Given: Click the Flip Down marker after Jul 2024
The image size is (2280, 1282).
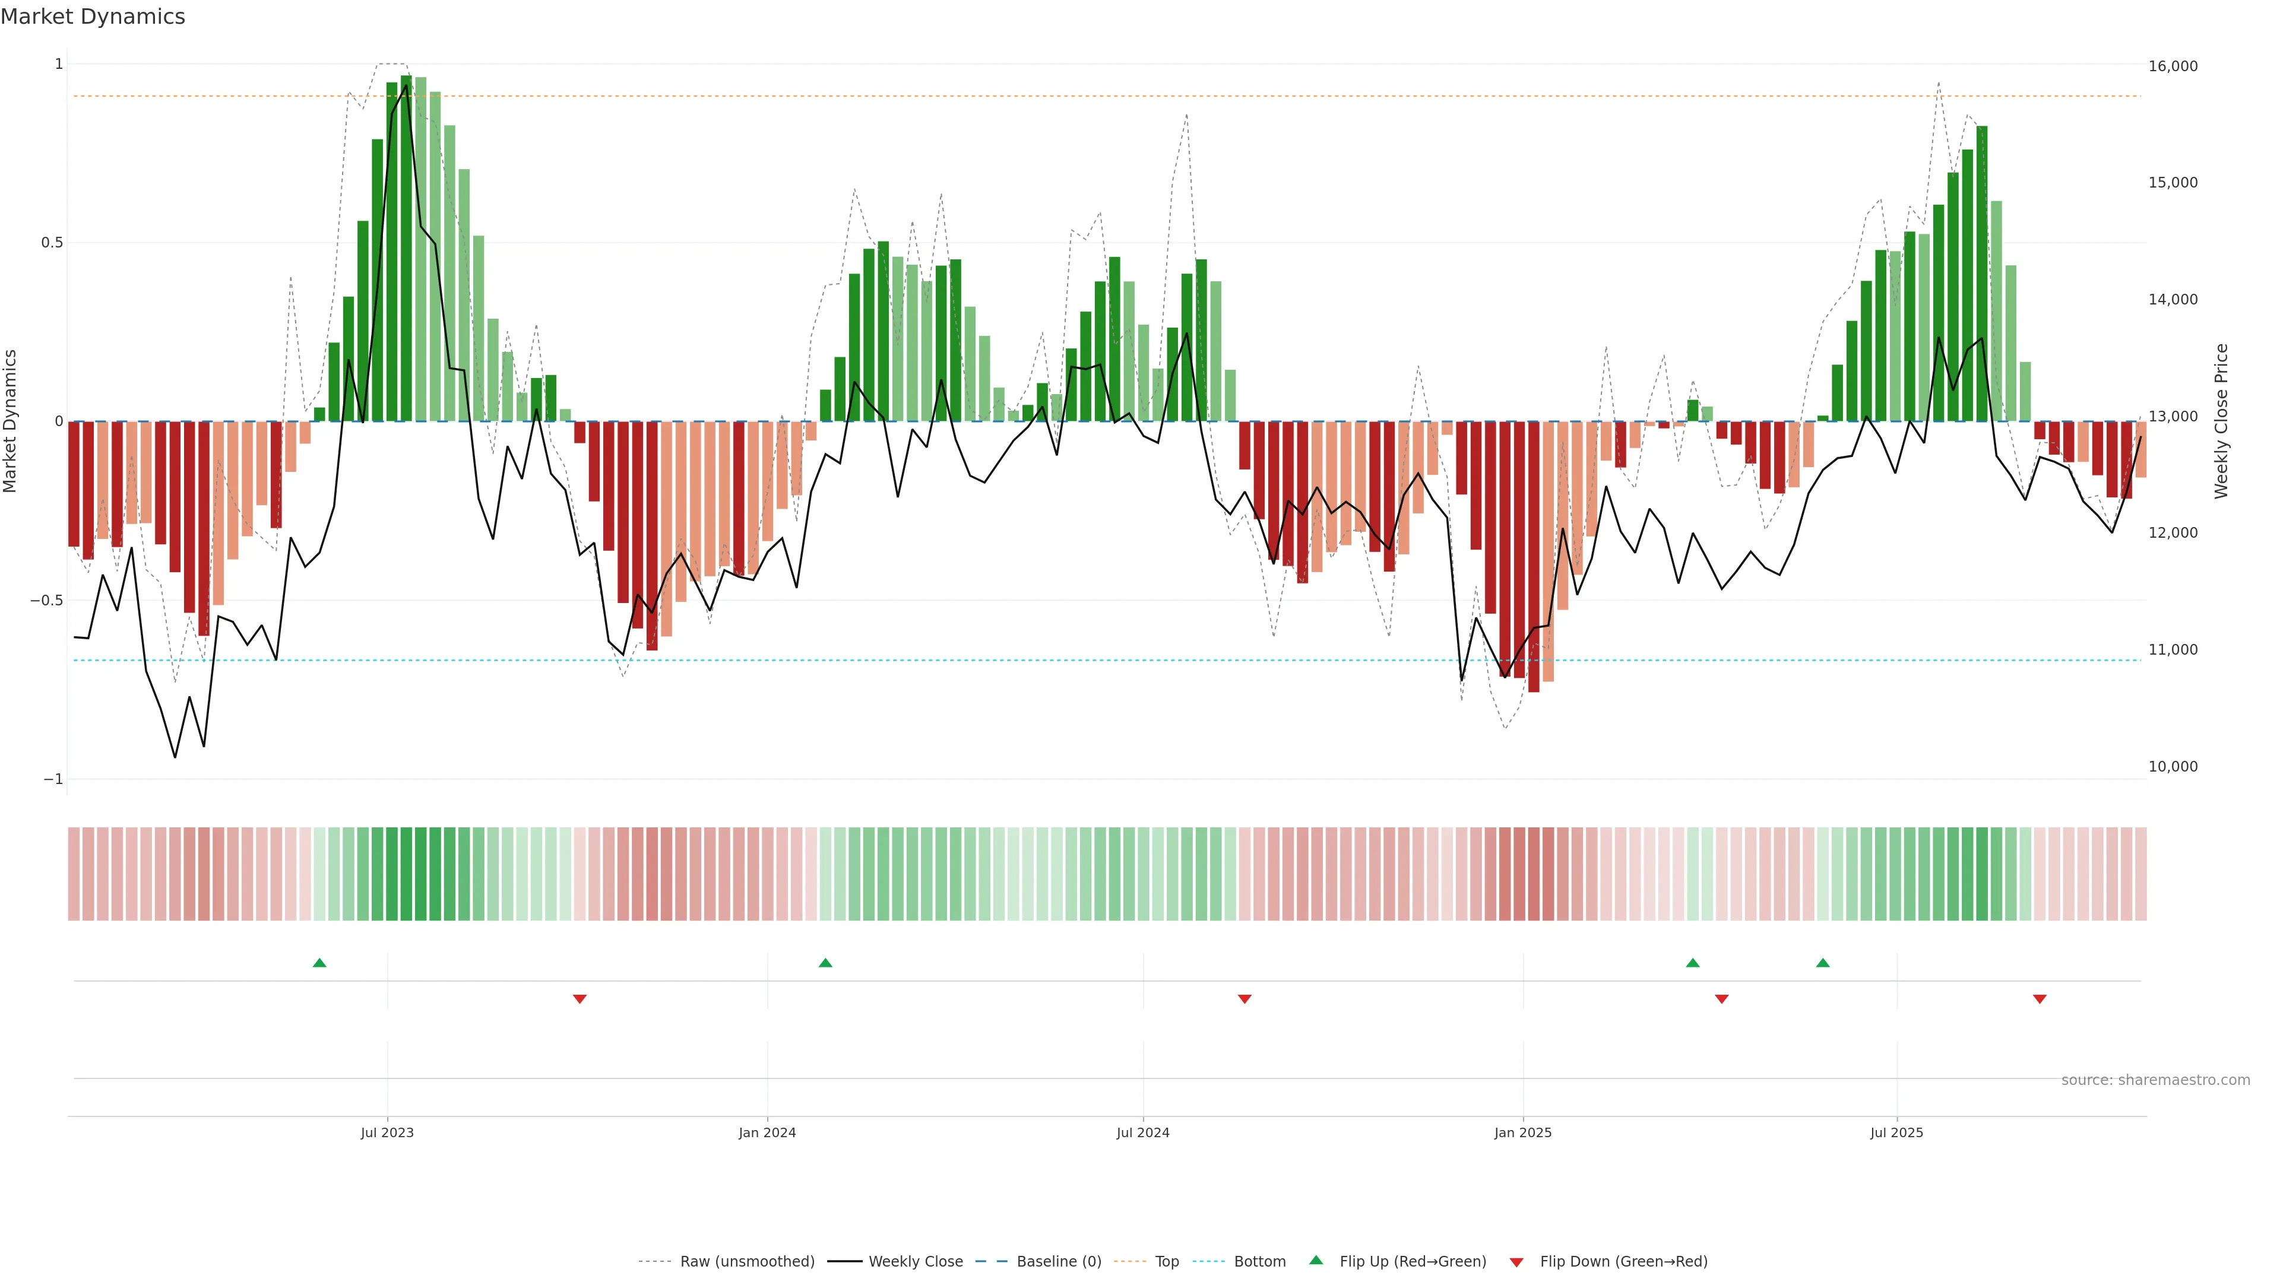Looking at the screenshot, I should [1244, 999].
